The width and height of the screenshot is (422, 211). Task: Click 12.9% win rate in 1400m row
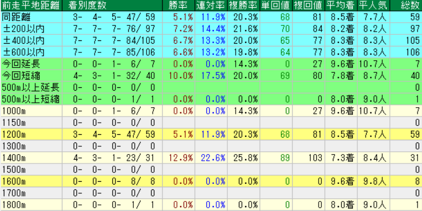click(x=181, y=158)
